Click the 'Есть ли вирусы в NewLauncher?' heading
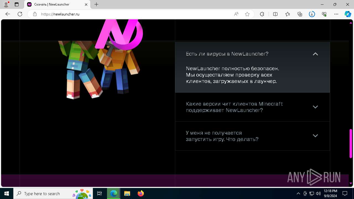The width and height of the screenshot is (354, 199). (227, 54)
